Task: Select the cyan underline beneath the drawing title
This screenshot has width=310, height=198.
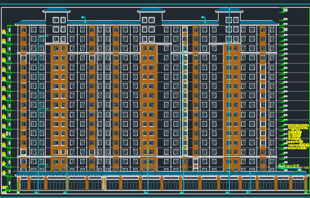Action: [x=289, y=168]
